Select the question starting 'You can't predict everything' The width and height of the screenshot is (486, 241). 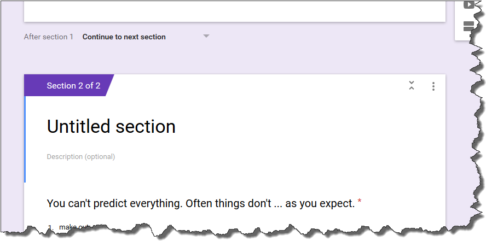[x=200, y=204]
